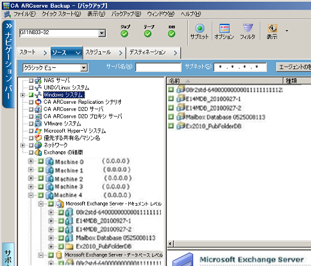311x266 pixels.
Task: Click the Ex2010_PubFolderDB folder icon in tree
Action: click(x=69, y=246)
